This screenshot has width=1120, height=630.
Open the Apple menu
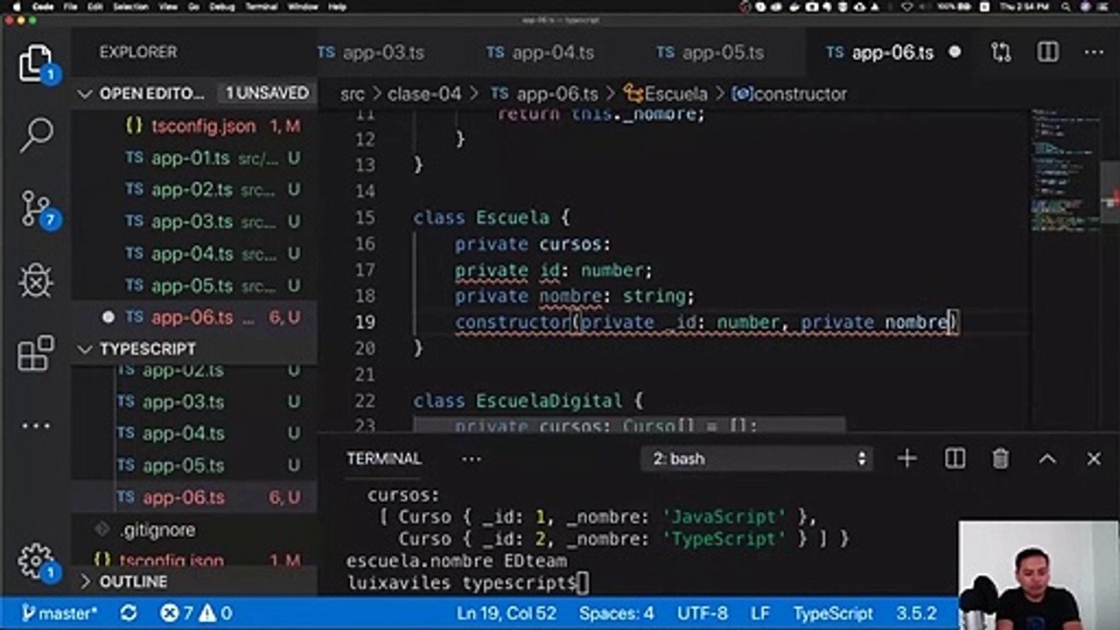pyautogui.click(x=15, y=6)
